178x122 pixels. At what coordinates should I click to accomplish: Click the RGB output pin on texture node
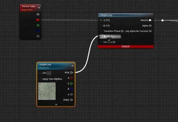coord(71,73)
